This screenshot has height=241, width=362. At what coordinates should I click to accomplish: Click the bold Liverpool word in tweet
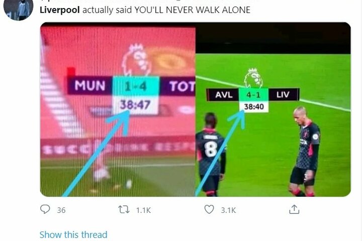(x=60, y=10)
